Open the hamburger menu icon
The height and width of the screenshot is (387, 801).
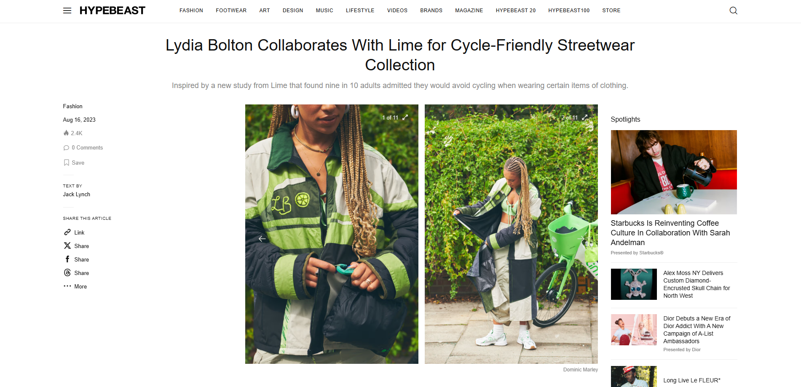pyautogui.click(x=67, y=11)
